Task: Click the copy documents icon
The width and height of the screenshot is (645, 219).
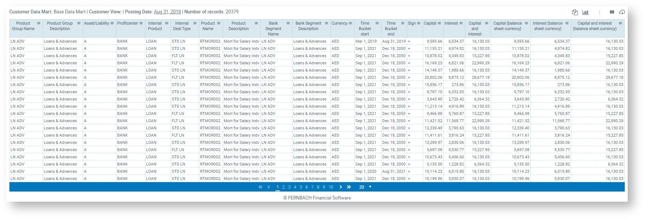Action: [x=575, y=12]
